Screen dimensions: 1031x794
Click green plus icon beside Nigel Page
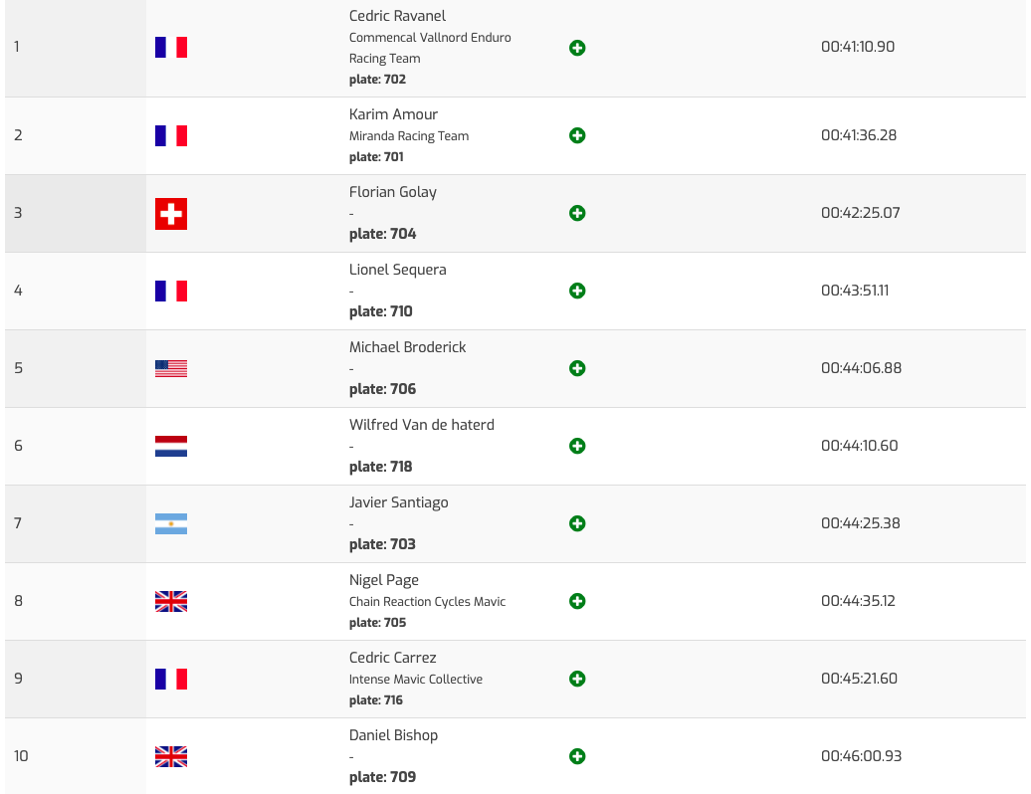pos(577,601)
